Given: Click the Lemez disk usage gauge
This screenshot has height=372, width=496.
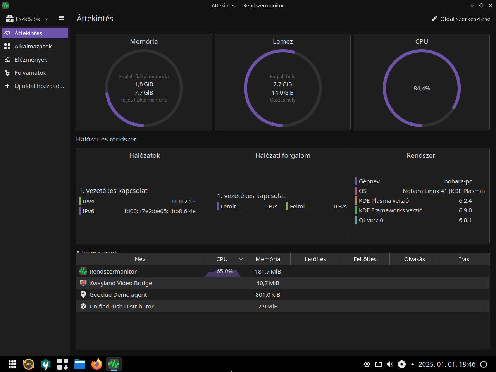Looking at the screenshot, I should pos(283,88).
